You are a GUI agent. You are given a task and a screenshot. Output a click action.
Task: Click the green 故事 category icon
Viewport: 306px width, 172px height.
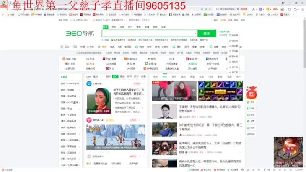tap(211, 47)
